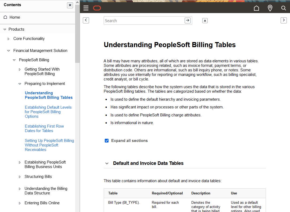The image size is (290, 212).
Task: Click the previous page arrow button
Action: [86, 20]
